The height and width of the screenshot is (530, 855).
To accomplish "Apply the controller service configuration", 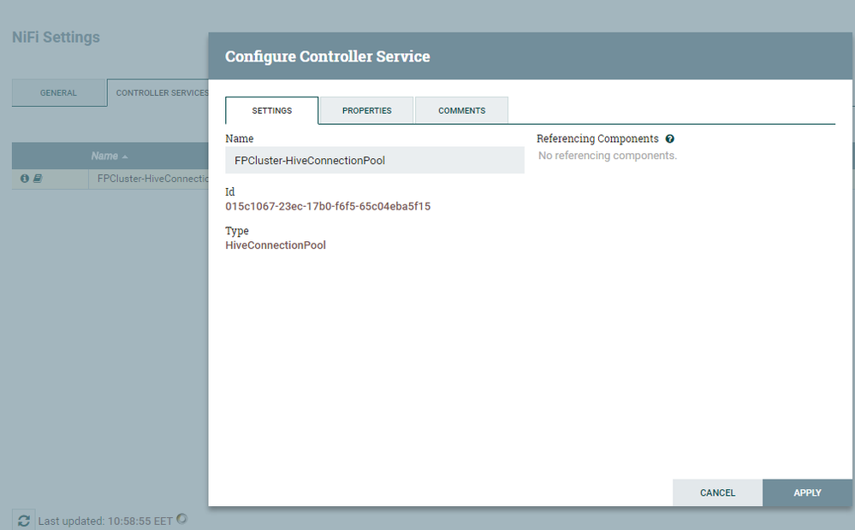I will click(807, 492).
